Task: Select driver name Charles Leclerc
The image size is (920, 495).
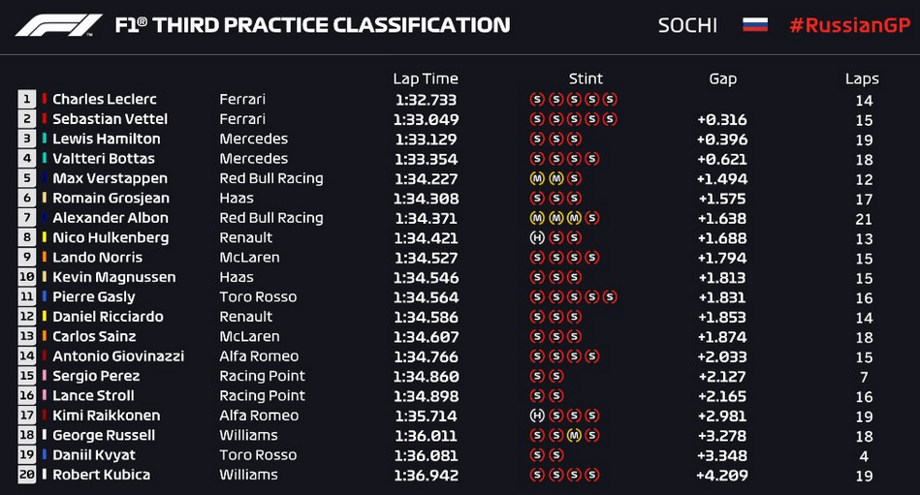Action: click(x=105, y=99)
